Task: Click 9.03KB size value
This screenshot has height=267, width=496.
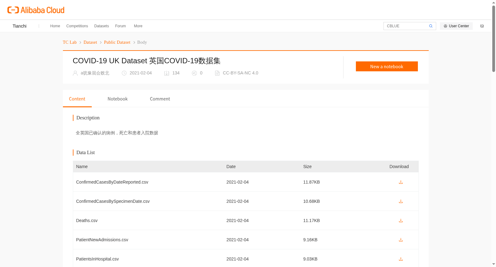Action: [310, 259]
